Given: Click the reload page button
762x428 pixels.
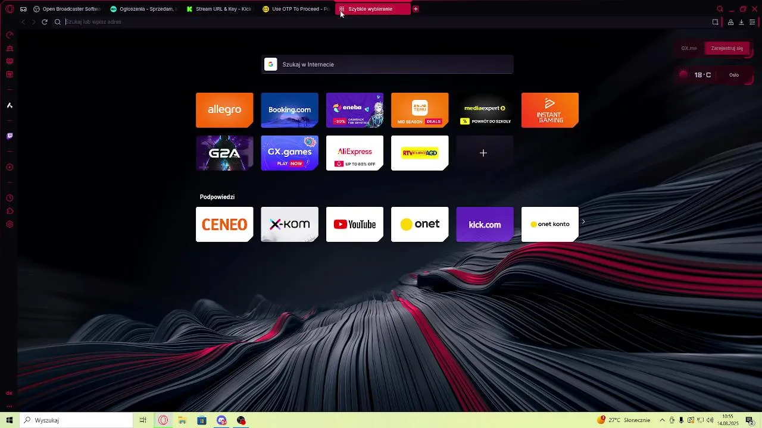Looking at the screenshot, I should pyautogui.click(x=44, y=22).
